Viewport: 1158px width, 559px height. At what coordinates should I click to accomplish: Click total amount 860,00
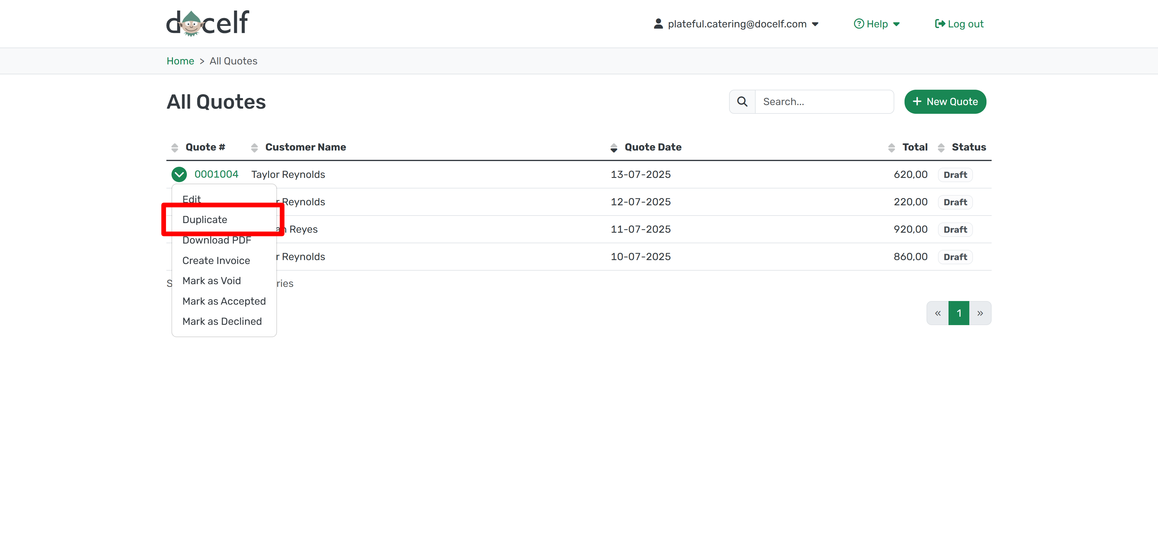point(910,256)
